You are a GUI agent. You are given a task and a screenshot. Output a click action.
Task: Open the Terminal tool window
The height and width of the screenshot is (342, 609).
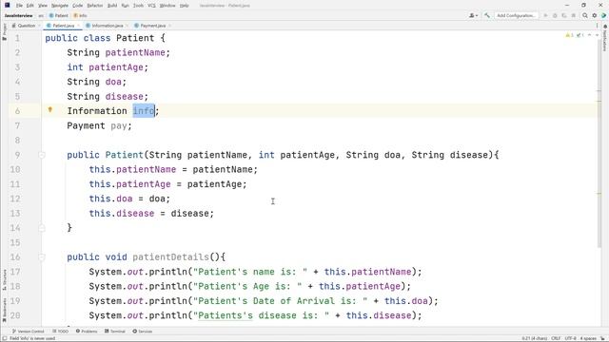coord(115,332)
